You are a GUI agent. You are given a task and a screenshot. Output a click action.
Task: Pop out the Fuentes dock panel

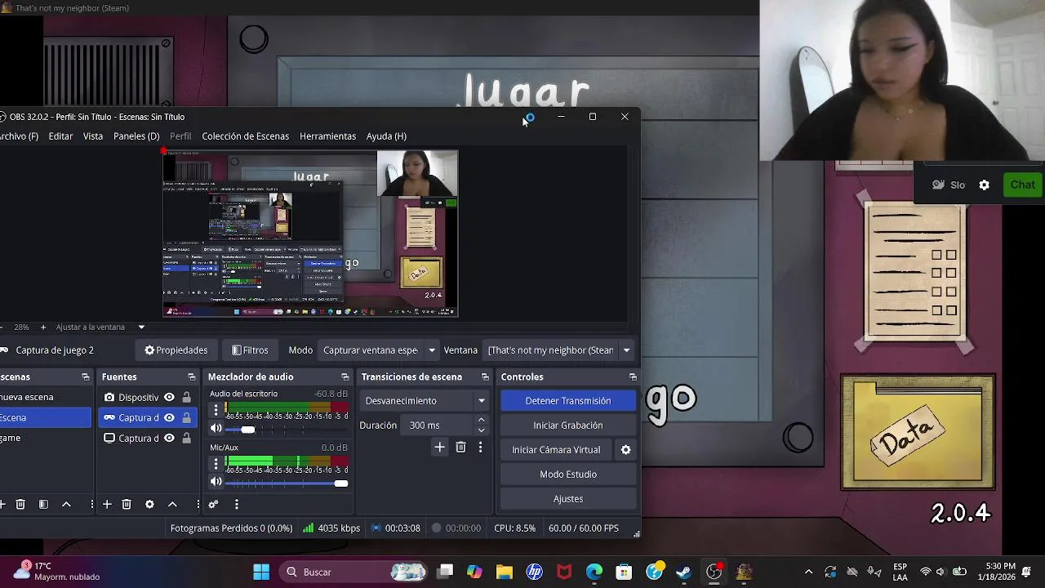(x=192, y=376)
